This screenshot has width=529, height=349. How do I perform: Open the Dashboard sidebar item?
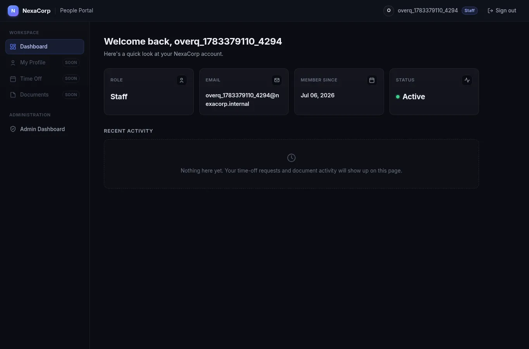45,47
